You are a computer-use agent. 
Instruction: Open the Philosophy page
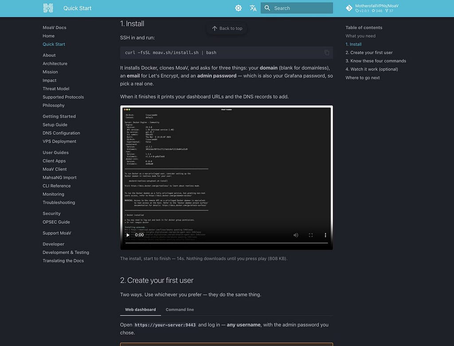pos(54,105)
